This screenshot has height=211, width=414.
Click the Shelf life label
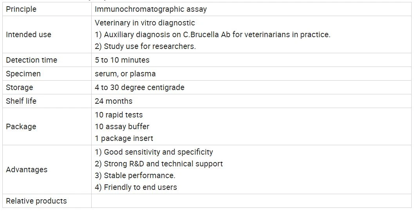pos(21,101)
